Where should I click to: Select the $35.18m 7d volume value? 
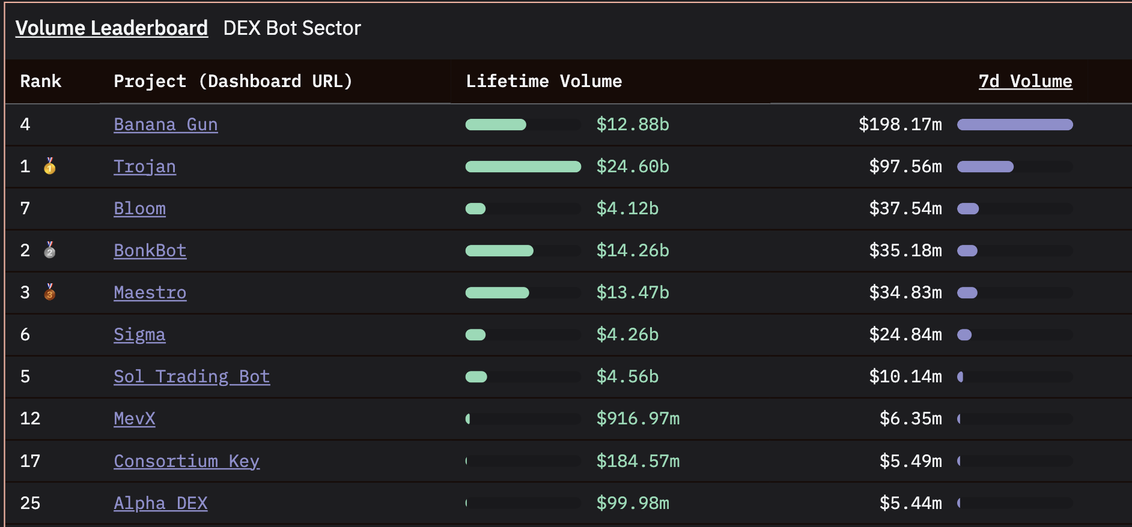point(905,250)
